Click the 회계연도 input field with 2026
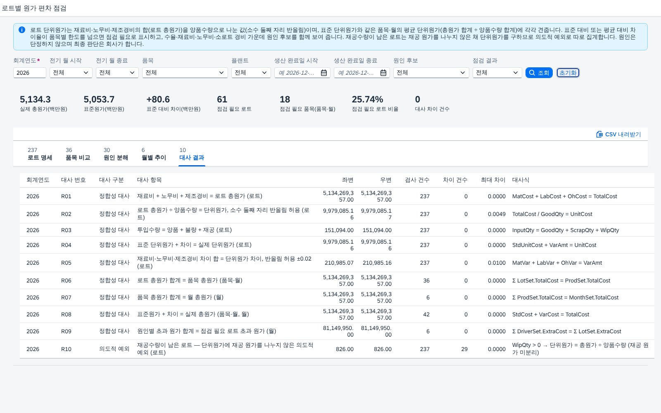This screenshot has height=413, width=661. (x=30, y=73)
